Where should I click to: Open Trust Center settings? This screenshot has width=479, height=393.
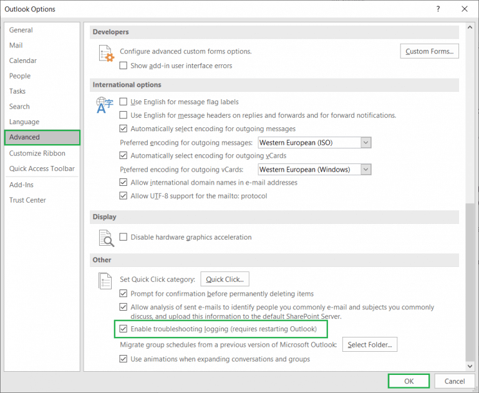42,200
